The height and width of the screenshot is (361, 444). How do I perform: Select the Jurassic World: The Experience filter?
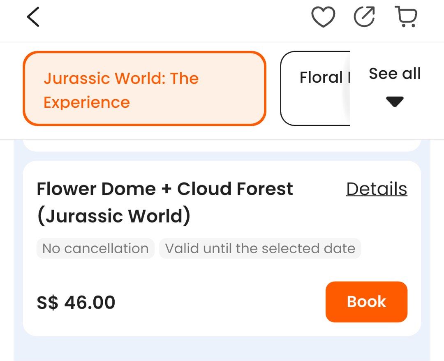pyautogui.click(x=145, y=88)
